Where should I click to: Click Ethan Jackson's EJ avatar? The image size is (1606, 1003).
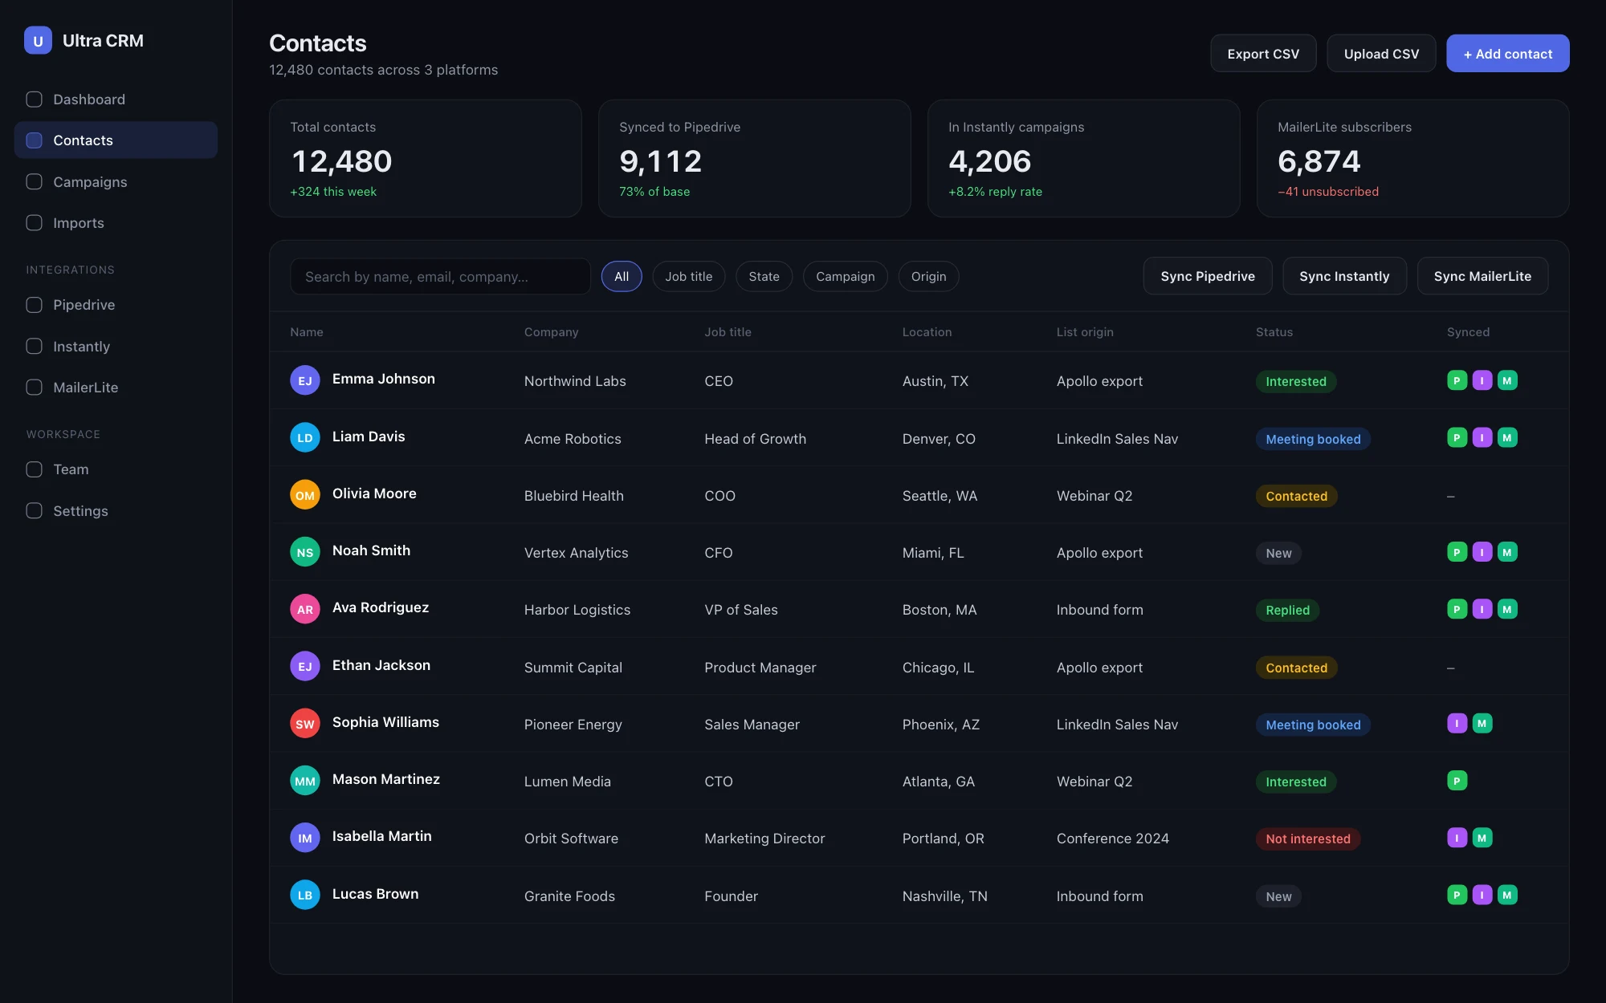(x=305, y=666)
